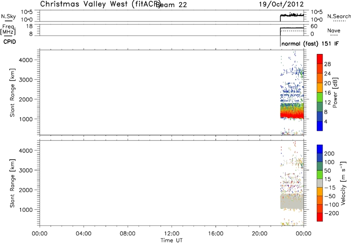Click the -200 velocity colorbar label
The height and width of the screenshot is (243, 351).
pos(332,213)
